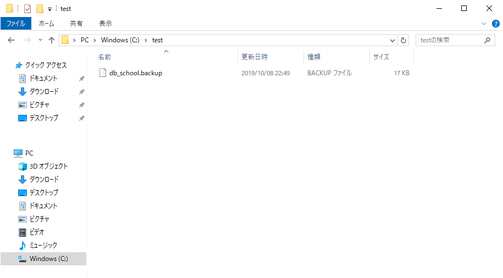Click the properties icon in title bar
This screenshot has width=503, height=278.
pyautogui.click(x=28, y=9)
